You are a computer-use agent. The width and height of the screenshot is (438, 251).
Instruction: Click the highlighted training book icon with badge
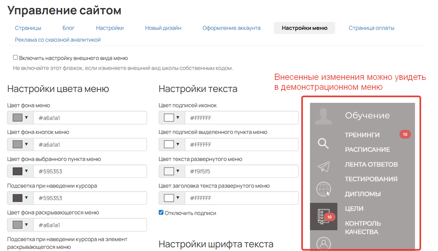(323, 217)
